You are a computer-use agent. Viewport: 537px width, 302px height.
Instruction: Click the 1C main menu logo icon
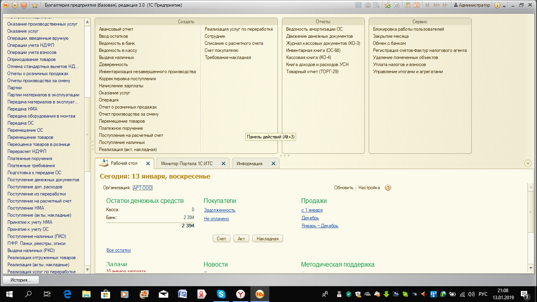[6, 6]
